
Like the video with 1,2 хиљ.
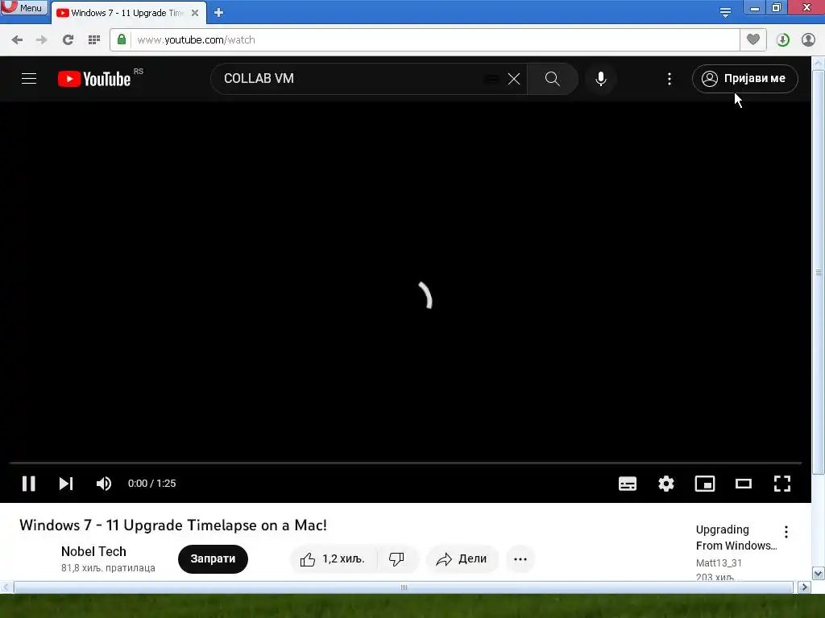tap(333, 559)
